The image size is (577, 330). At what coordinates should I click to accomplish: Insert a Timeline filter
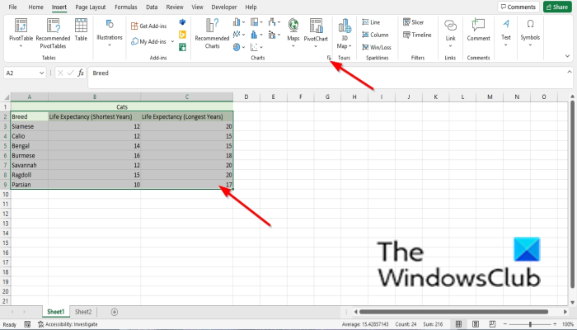tap(417, 35)
